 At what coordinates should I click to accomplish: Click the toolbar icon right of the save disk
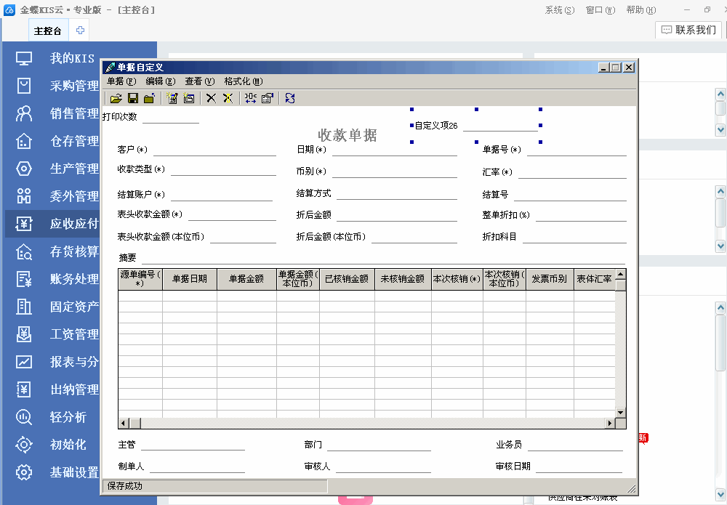pyautogui.click(x=149, y=98)
